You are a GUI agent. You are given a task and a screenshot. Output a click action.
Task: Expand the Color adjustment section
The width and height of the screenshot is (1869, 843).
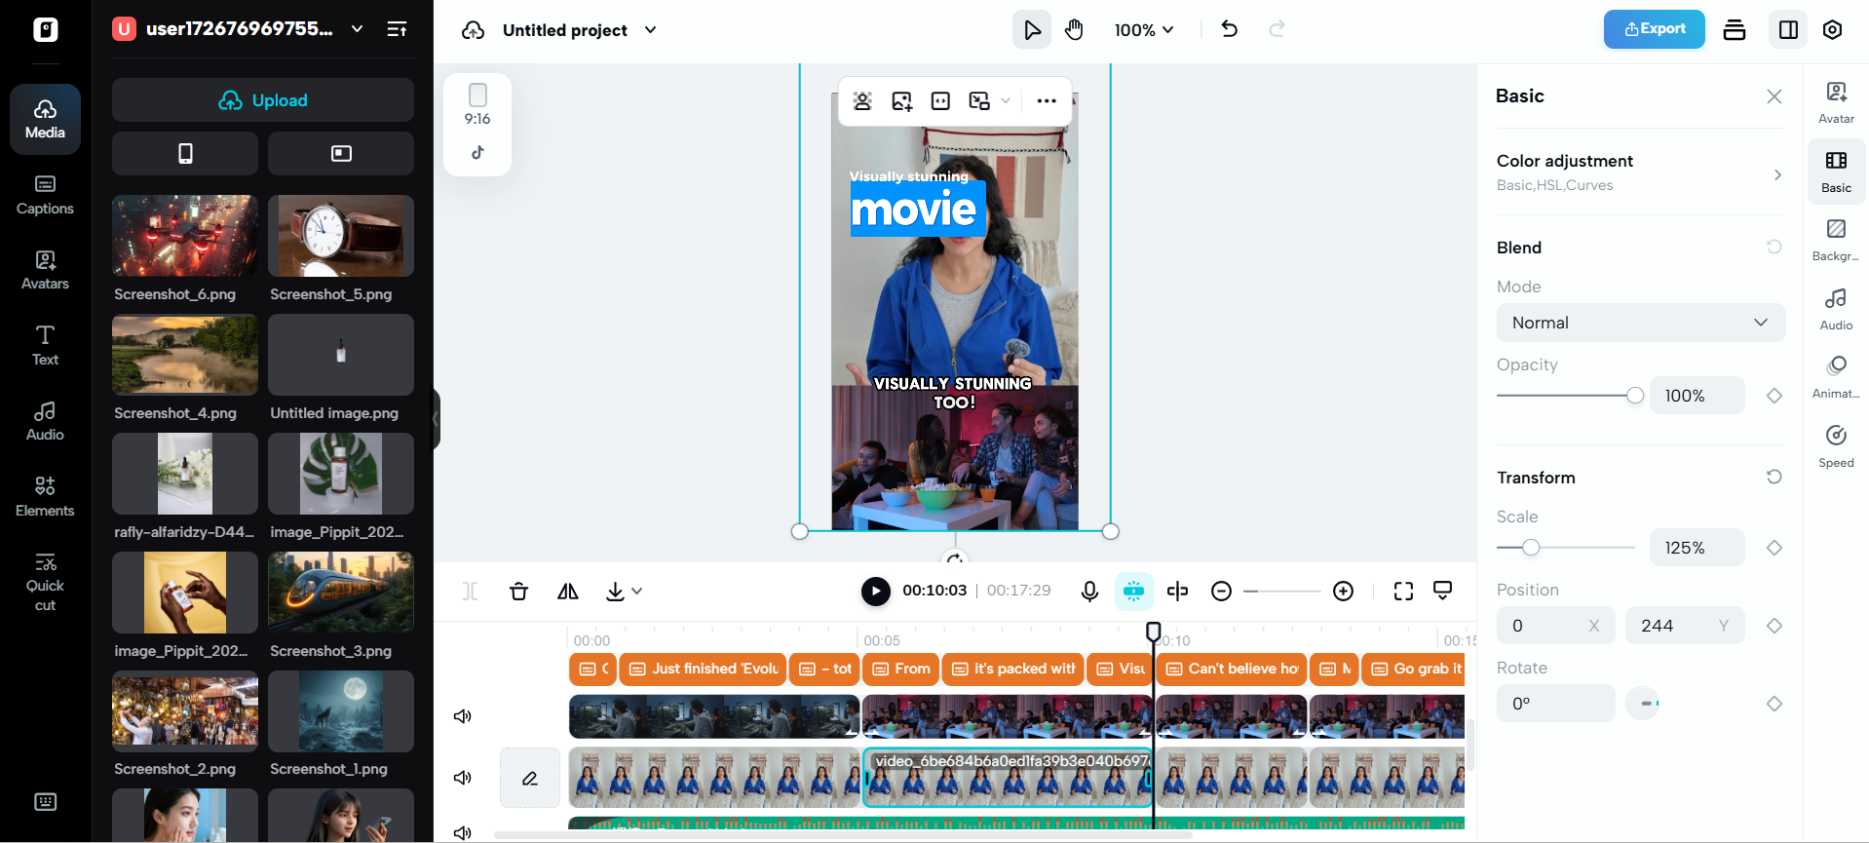point(1641,172)
